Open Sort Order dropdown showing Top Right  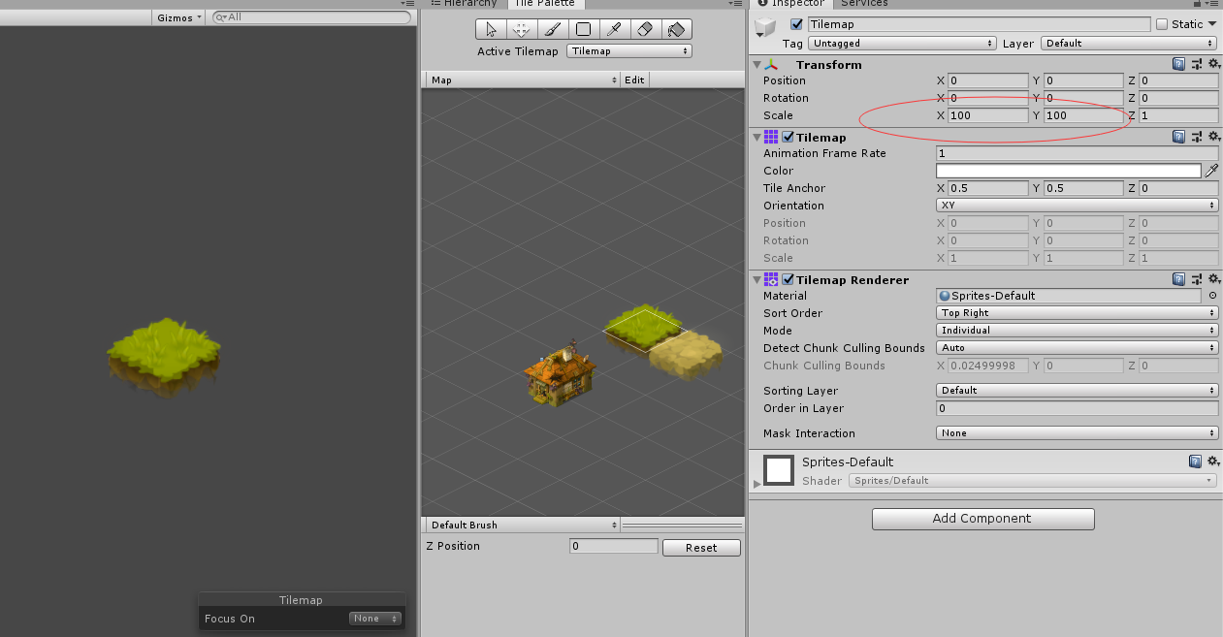(1077, 313)
